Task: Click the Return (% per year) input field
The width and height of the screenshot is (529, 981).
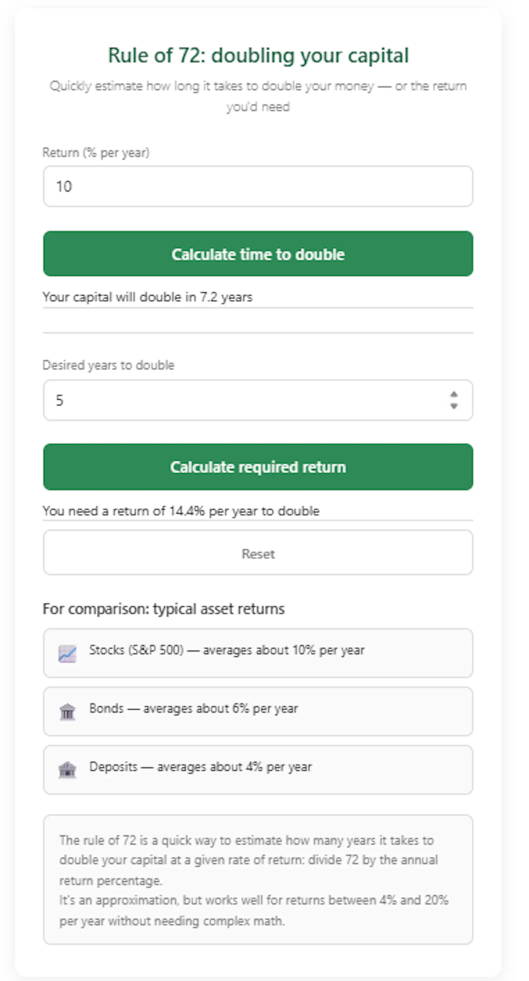Action: 258,186
